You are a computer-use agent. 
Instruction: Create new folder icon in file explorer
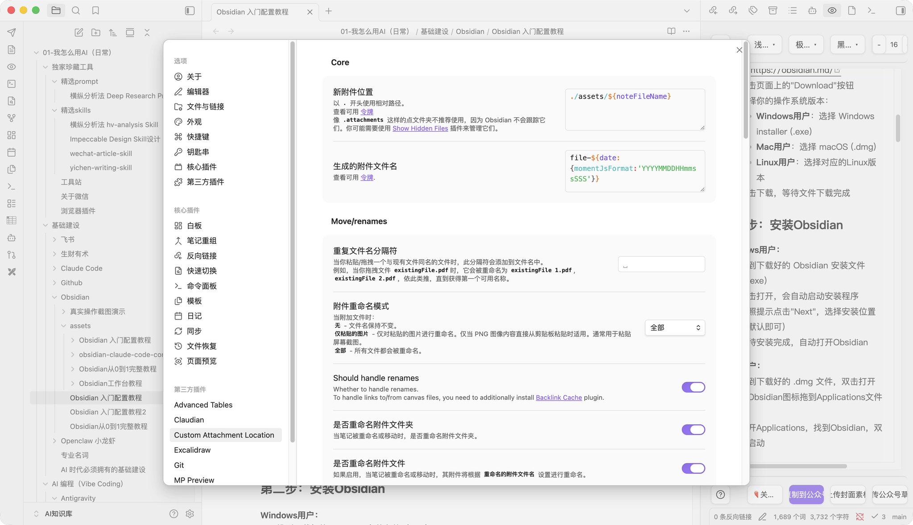click(x=96, y=33)
